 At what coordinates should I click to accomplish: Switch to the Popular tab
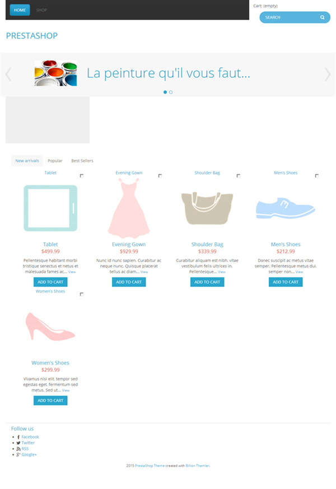55,161
